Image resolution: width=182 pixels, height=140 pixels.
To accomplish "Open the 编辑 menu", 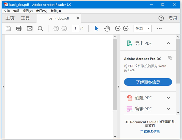I will click(x=16, y=11).
